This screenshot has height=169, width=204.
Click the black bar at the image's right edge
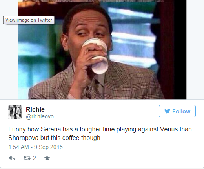tap(180, 49)
